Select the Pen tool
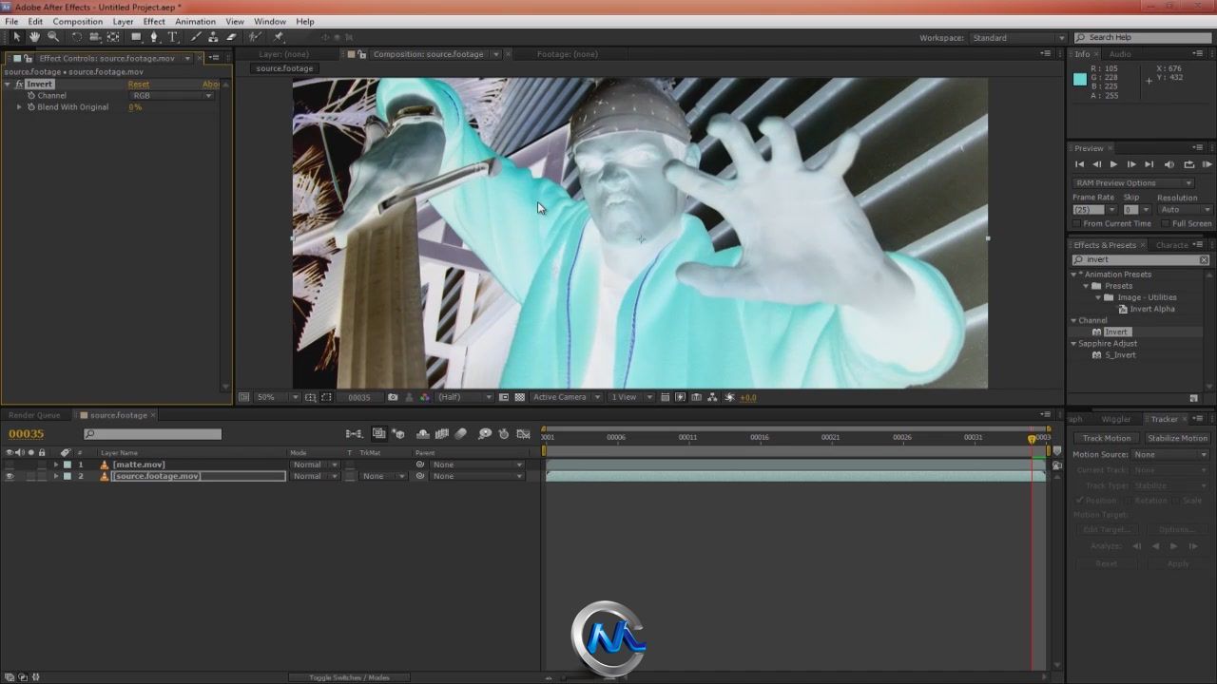Viewport: 1217px width, 684px height. 154,37
